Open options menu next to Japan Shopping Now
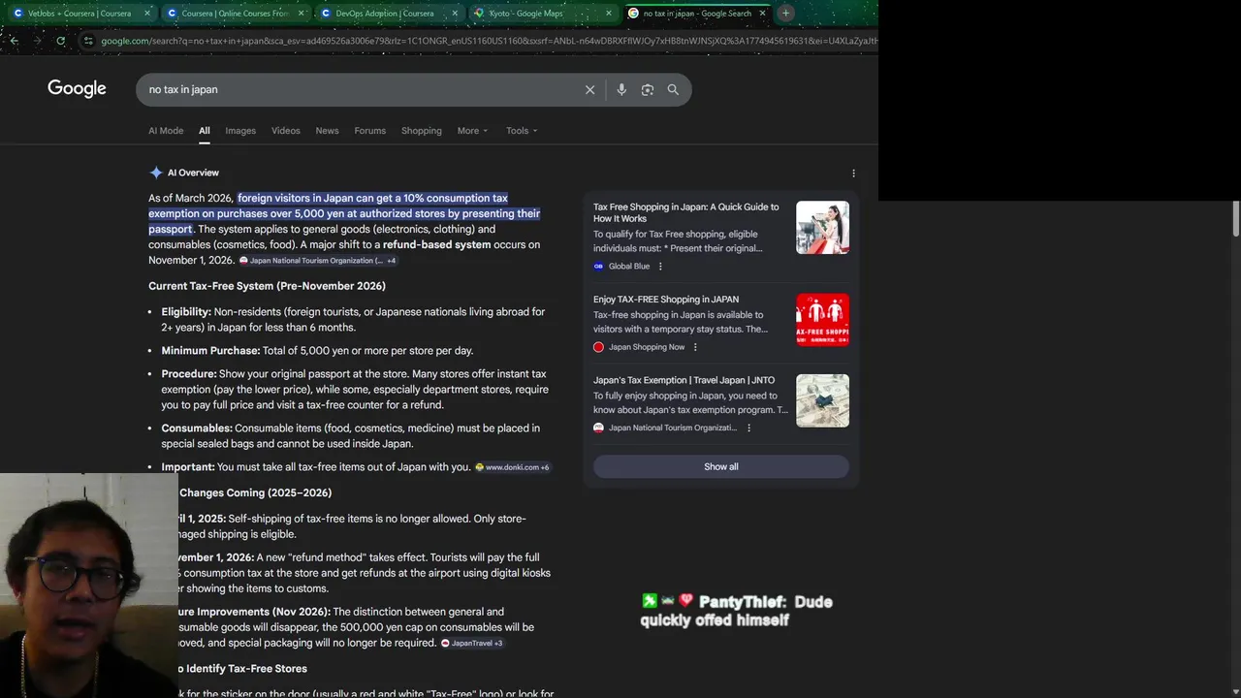1241x698 pixels. tap(695, 347)
